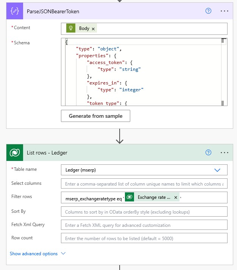Click the "object" value in schema
The image size is (237, 270).
point(108,49)
